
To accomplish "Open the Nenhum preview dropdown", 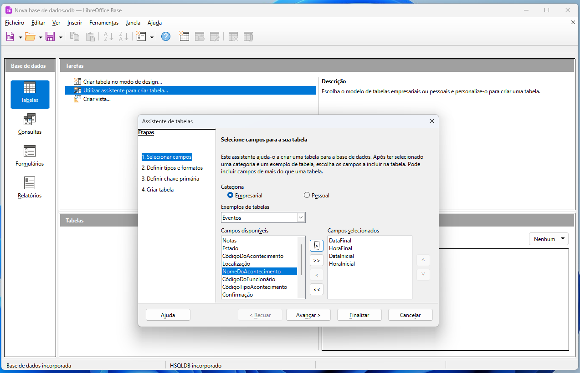I will [549, 239].
